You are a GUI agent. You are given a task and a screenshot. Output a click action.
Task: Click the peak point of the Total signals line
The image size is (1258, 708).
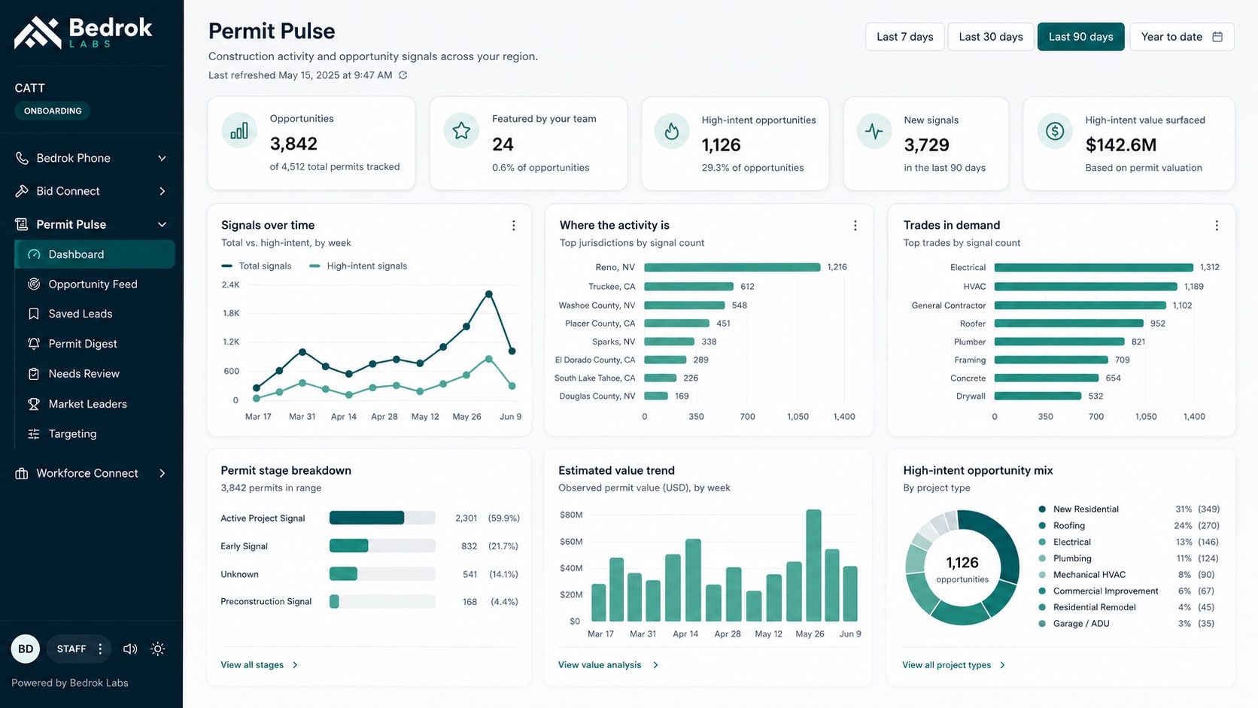click(x=490, y=293)
